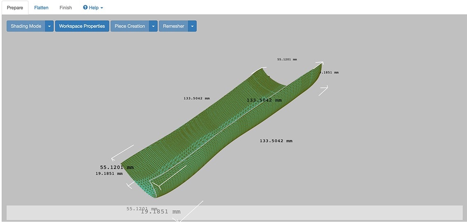Open Workspace Properties
Image resolution: width=467 pixels, height=222 pixels.
pos(82,26)
